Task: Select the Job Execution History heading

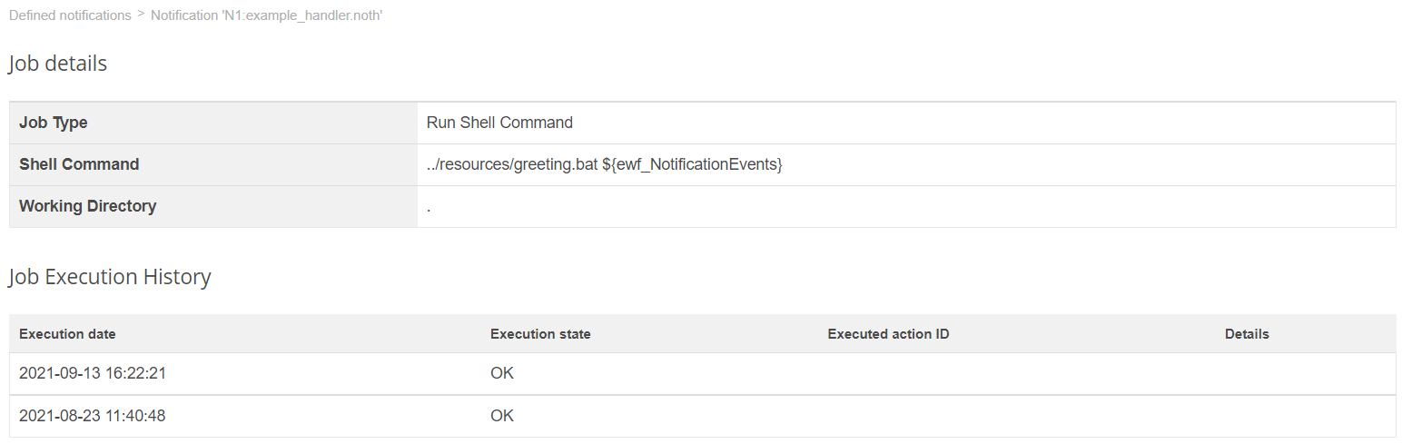Action: [x=110, y=277]
